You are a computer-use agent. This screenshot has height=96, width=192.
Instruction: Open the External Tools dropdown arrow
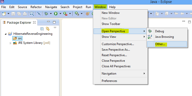[x=70, y=14]
